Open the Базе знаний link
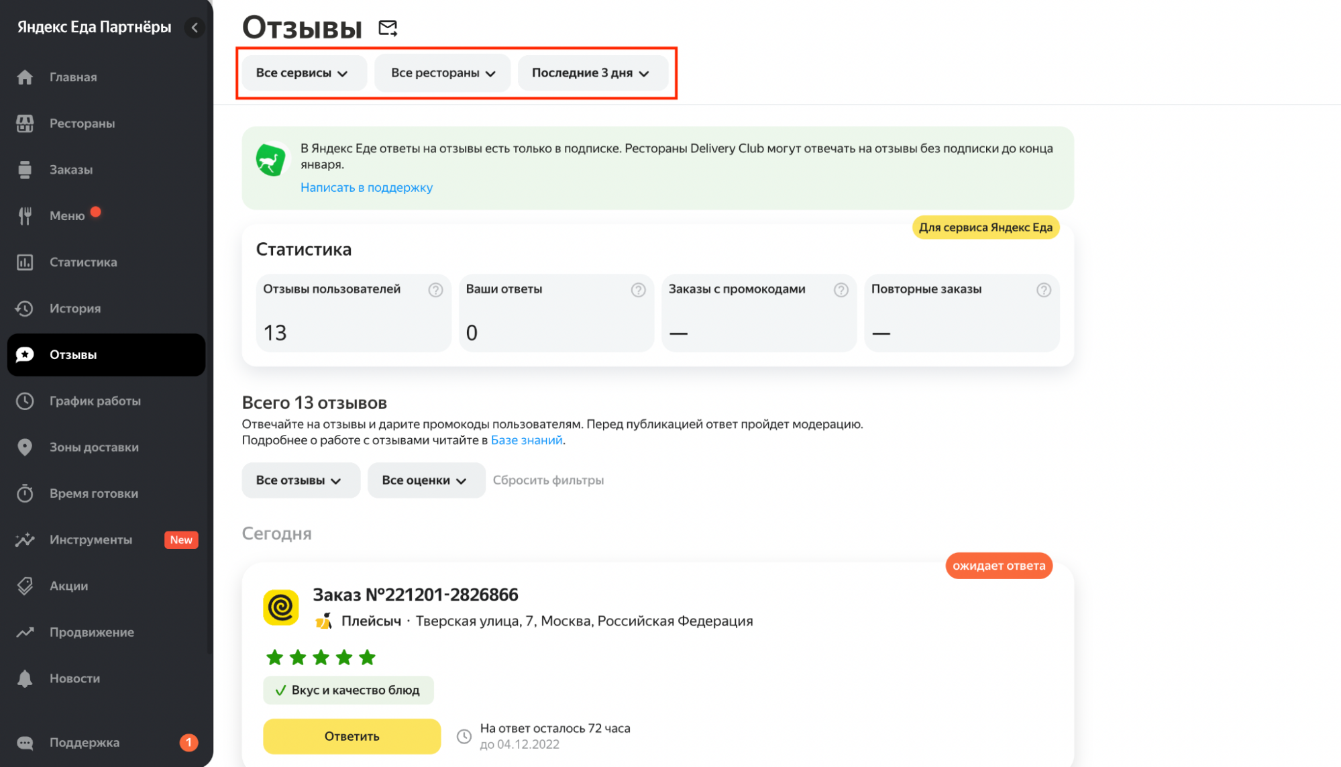Viewport: 1341px width, 767px height. 527,440
